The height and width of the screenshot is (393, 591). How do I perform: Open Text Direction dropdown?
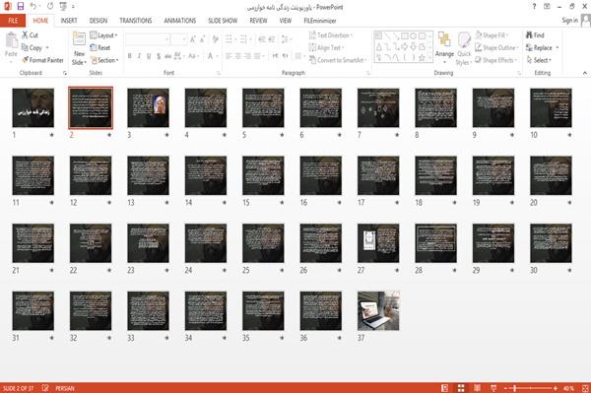pos(331,35)
